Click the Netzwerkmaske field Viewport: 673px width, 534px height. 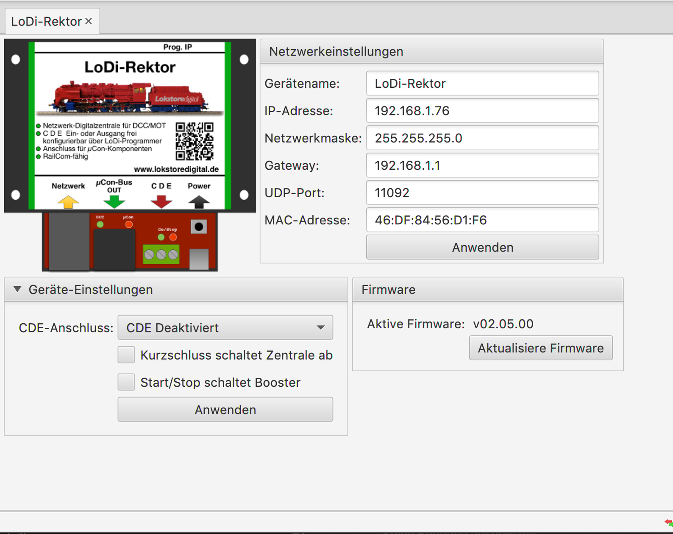point(482,138)
